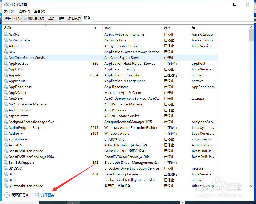Click the AppMgmt gear icon
256x204 pixels.
pyautogui.click(x=6, y=81)
